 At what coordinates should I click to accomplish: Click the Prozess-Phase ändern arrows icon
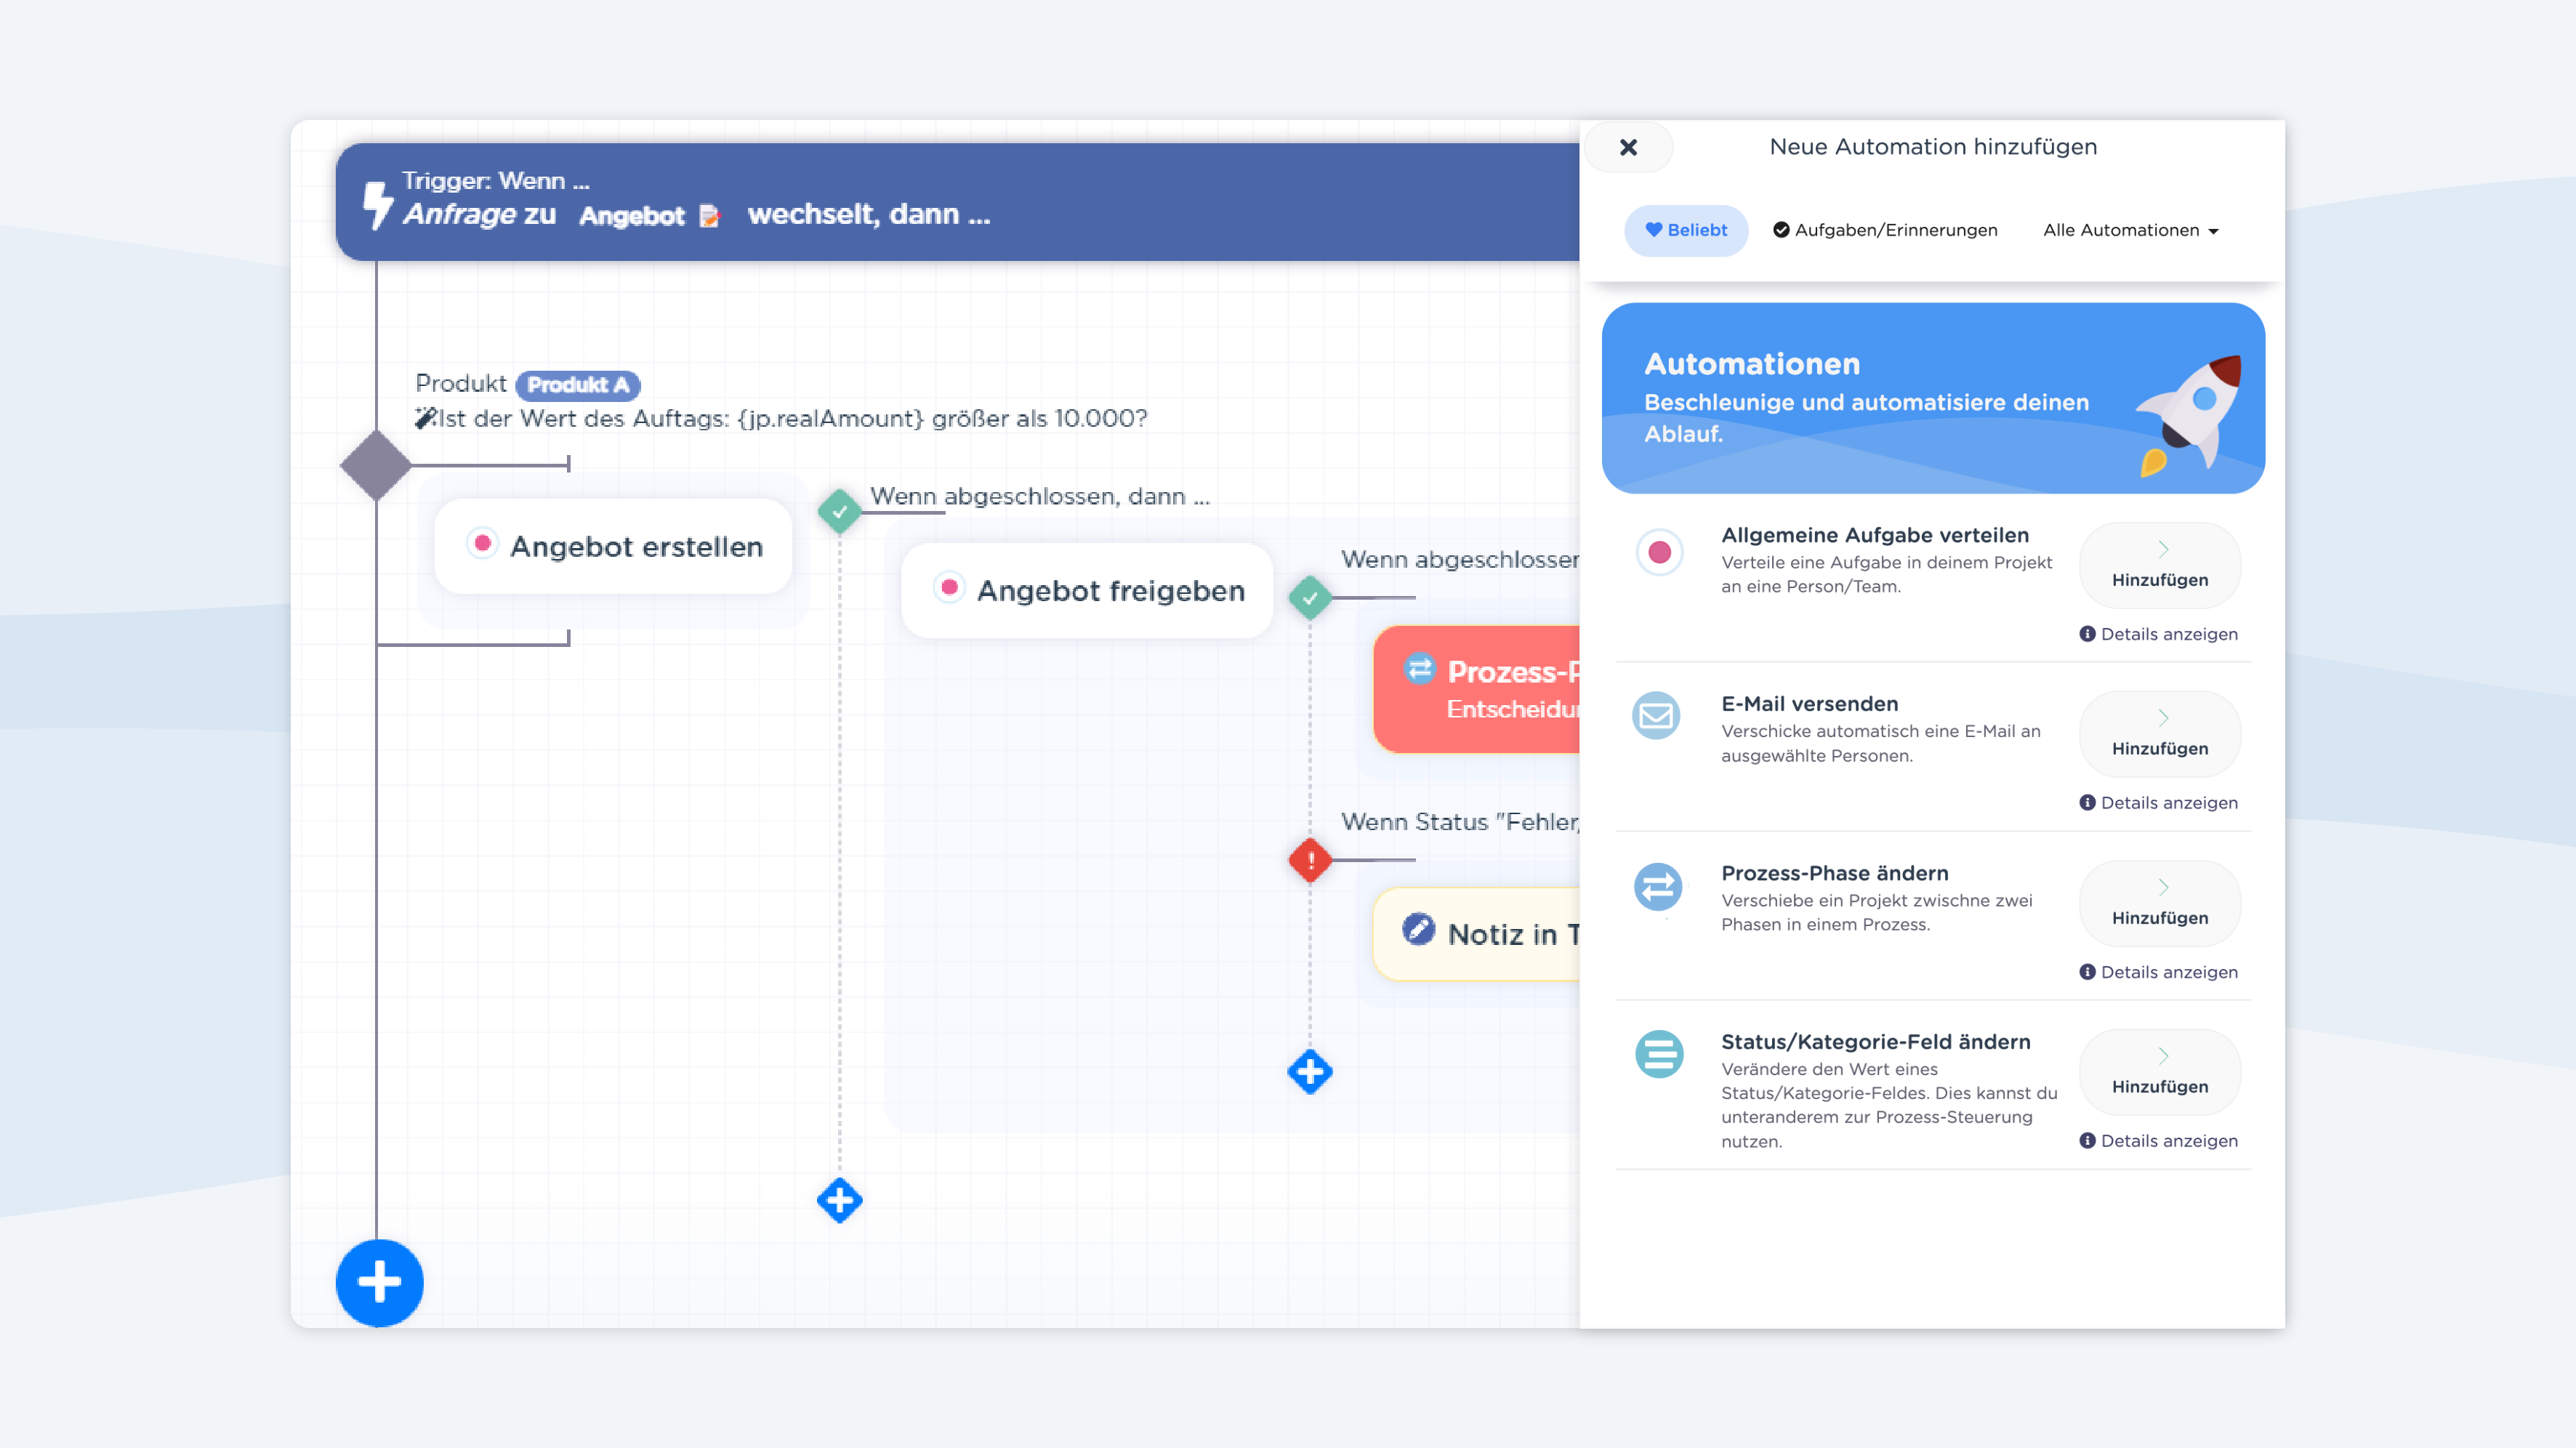click(x=1658, y=887)
